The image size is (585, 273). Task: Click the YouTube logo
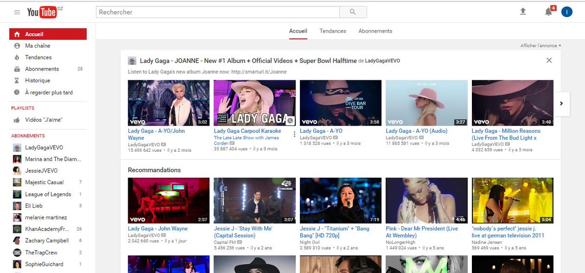[x=42, y=12]
